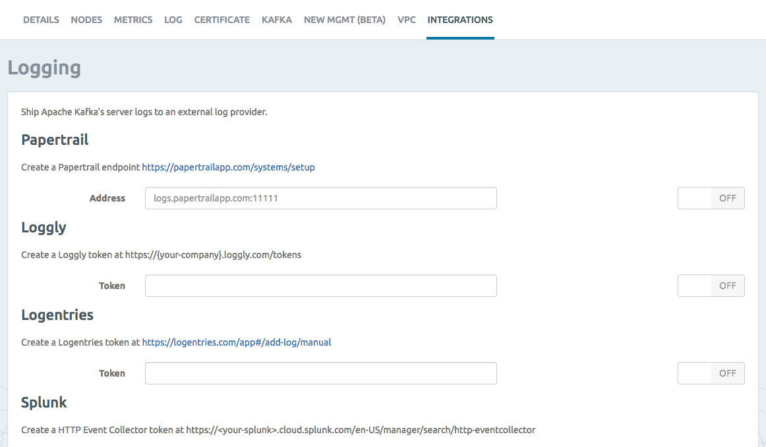Click the Loggly section heading
This screenshot has width=766, height=447.
44,228
